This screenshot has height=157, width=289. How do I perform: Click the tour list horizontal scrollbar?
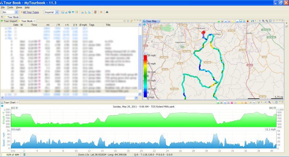tap(64, 98)
